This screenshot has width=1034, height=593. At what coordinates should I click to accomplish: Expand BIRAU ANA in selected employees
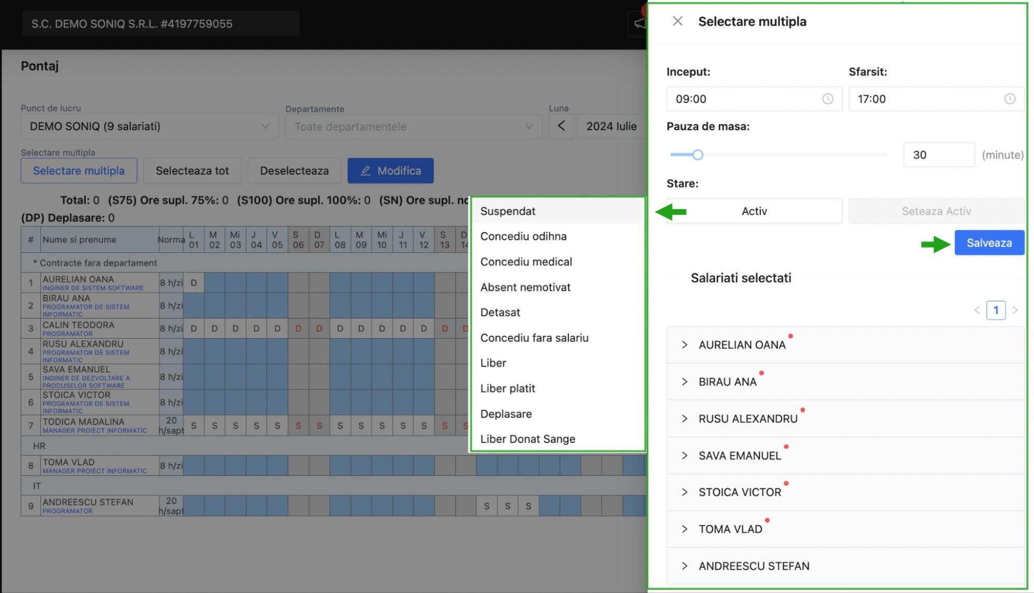coord(684,382)
